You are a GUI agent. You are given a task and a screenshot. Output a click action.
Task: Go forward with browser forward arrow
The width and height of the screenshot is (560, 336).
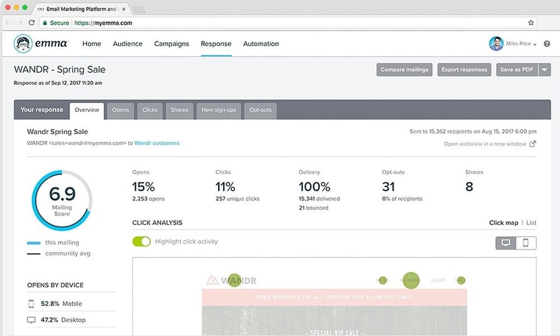pos(20,22)
